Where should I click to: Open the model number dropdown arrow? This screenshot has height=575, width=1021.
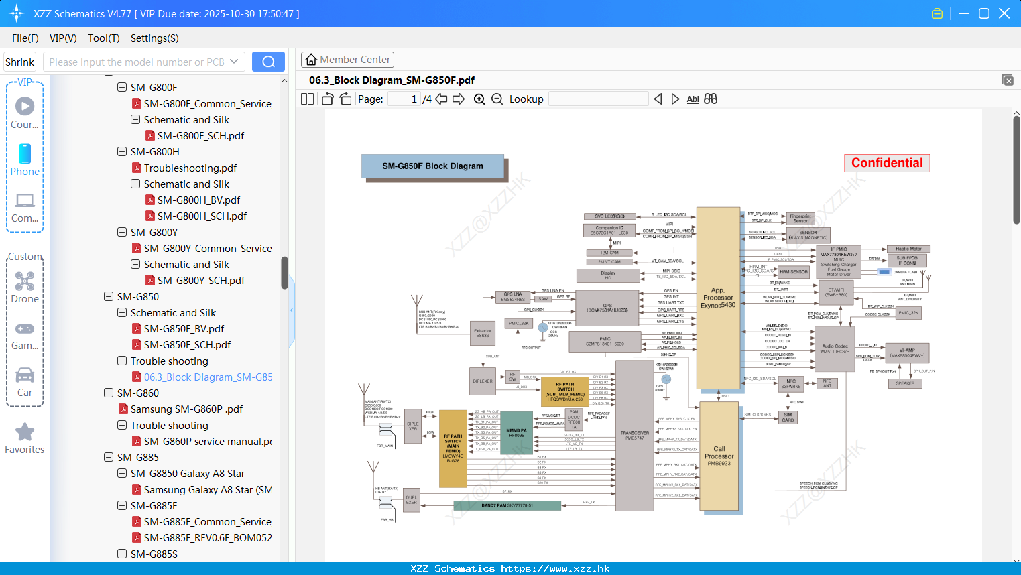[x=234, y=62]
